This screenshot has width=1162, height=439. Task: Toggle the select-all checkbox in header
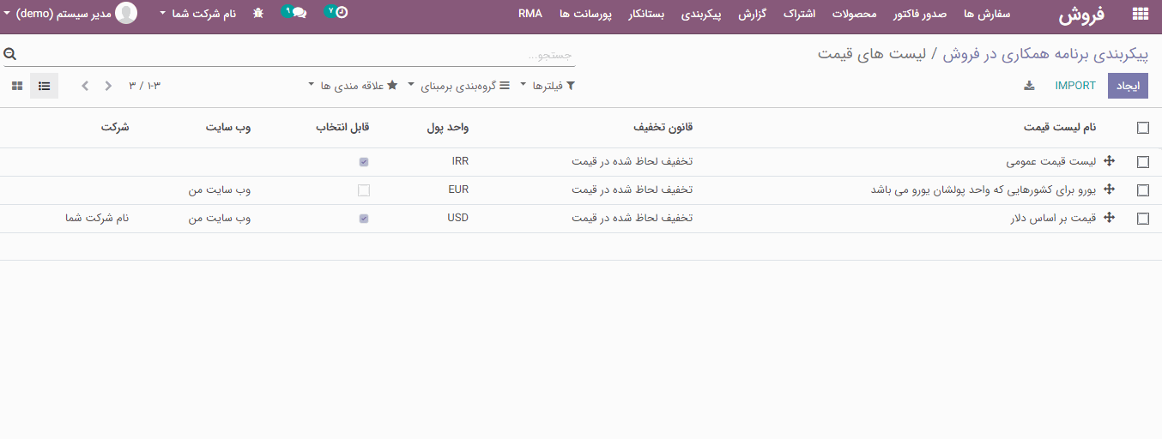[x=1142, y=128]
